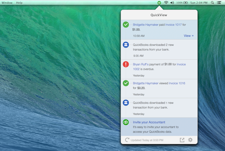Viewport: 225px width, 151px height.
Task: Click the Invite your Accountant link
Action: (x=149, y=122)
